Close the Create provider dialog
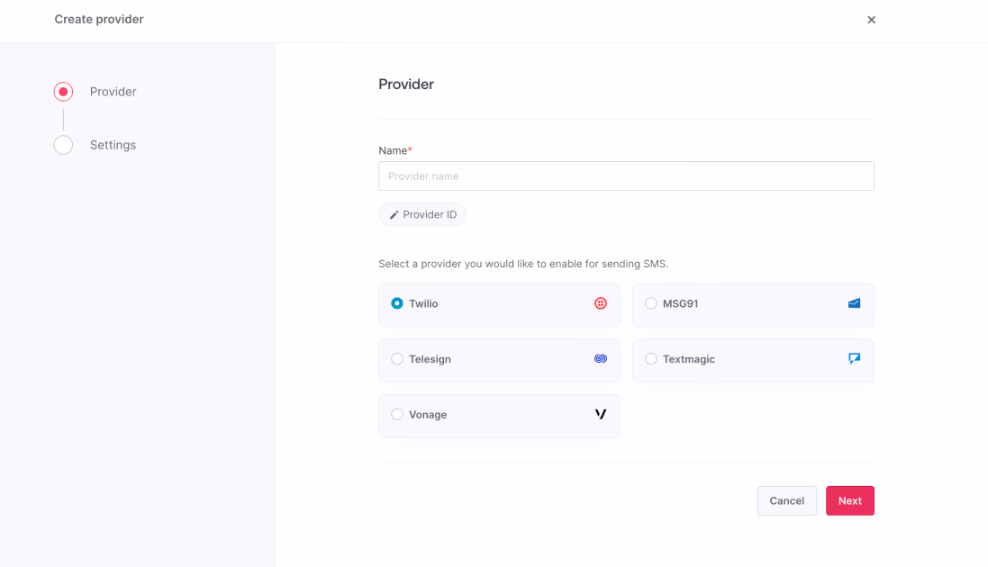Viewport: 988px width, 567px height. 871,20
